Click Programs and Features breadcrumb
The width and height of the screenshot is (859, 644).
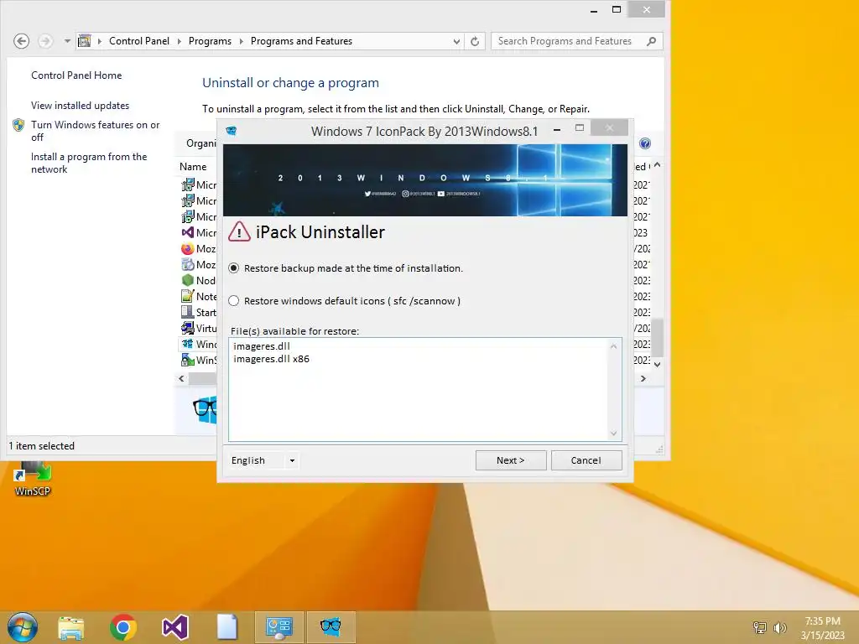[x=301, y=41]
